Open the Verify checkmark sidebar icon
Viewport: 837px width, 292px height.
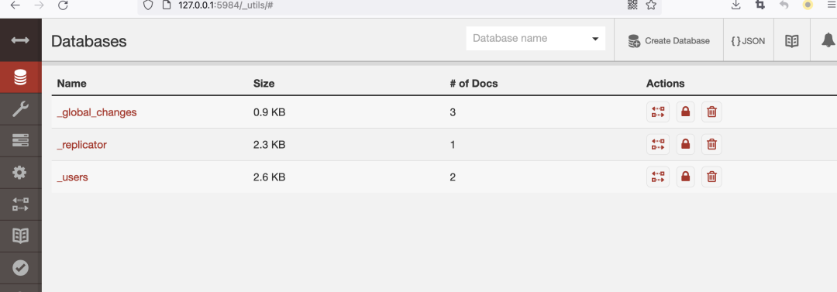20,268
